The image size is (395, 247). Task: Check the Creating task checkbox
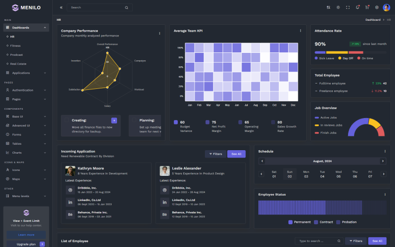[x=67, y=120]
